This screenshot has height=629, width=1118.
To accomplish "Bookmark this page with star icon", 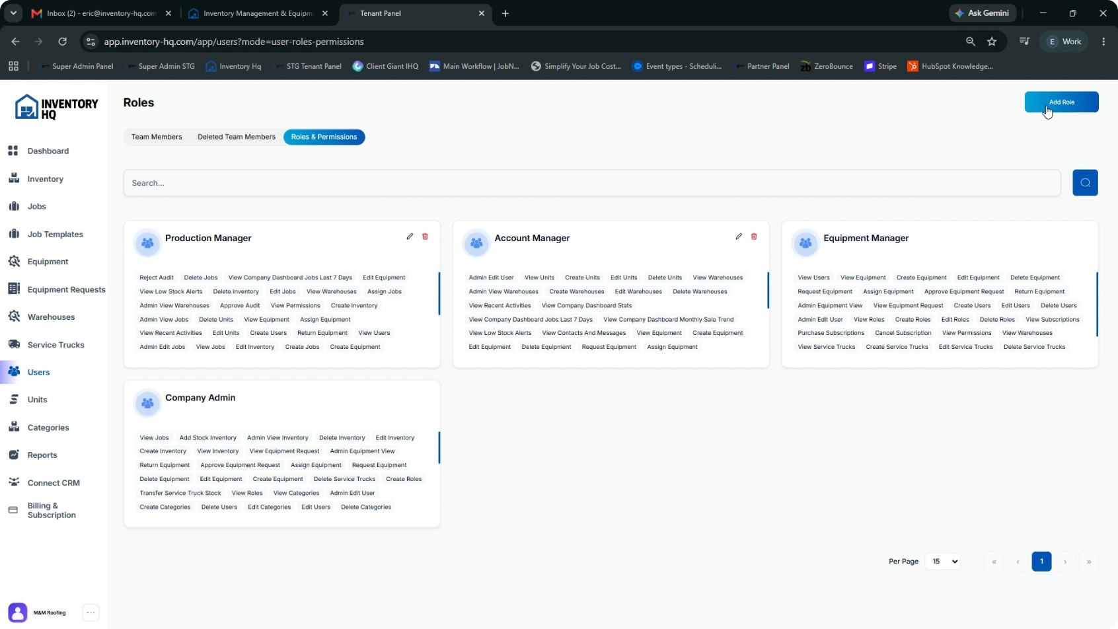I will [992, 42].
